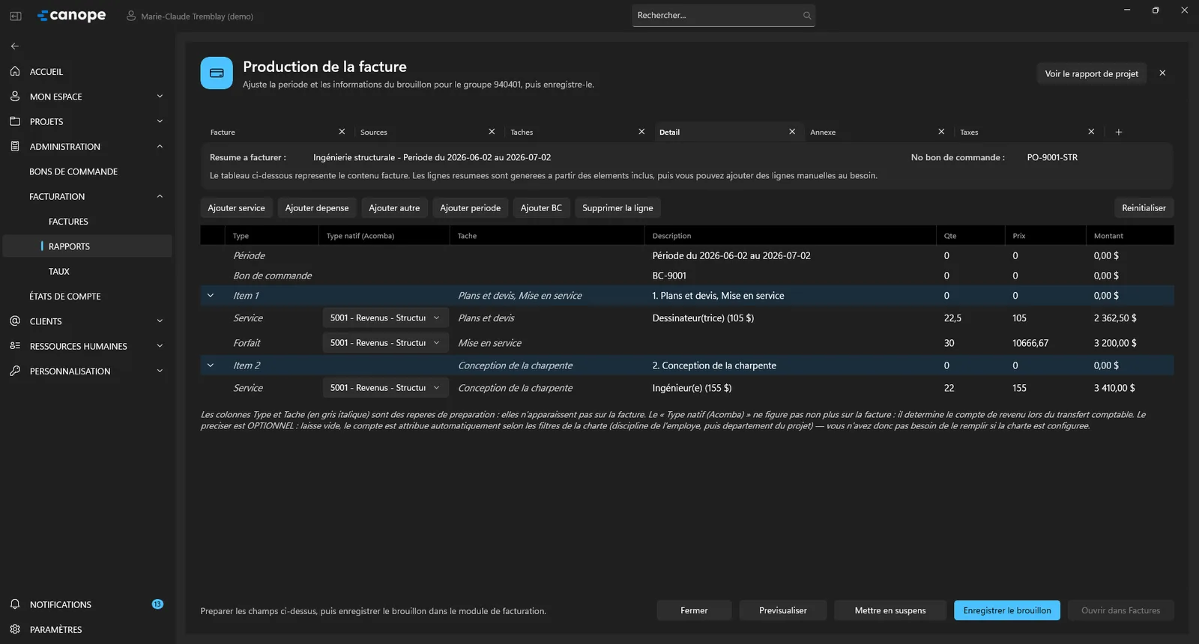Open Voir le rapport de projet
Viewport: 1199px width, 644px height.
click(x=1091, y=73)
